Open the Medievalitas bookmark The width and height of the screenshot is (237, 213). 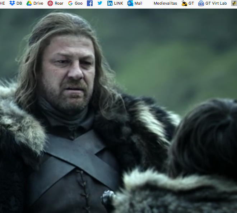coord(165,3)
